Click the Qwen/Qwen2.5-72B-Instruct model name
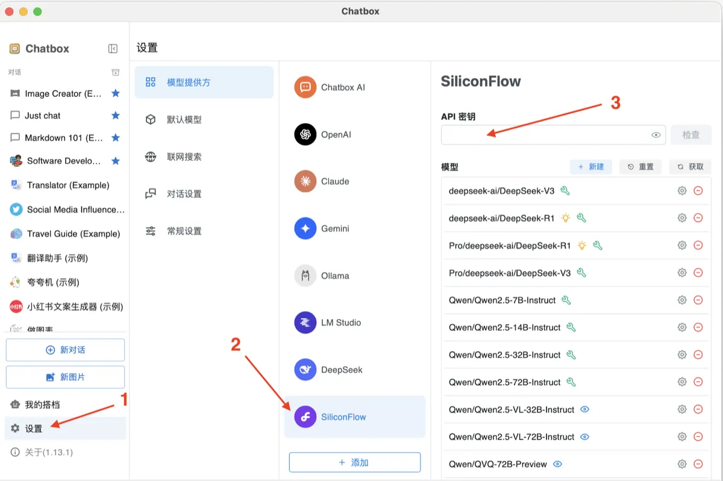The image size is (723, 481). 505,382
